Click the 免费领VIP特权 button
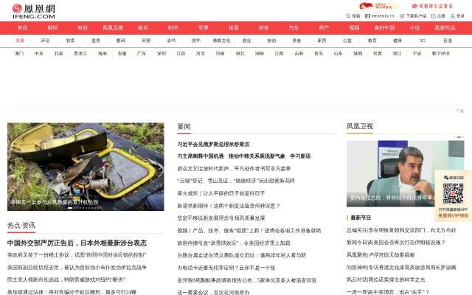 (x=453, y=215)
